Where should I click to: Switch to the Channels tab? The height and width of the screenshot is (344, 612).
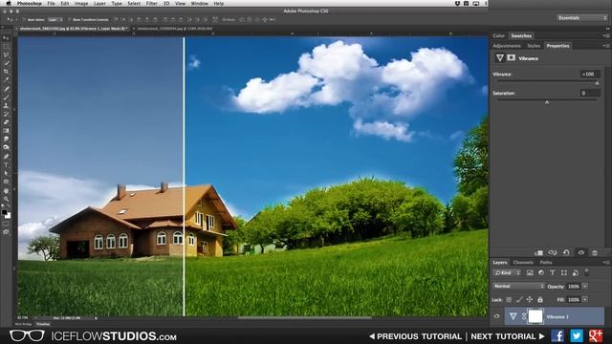click(x=523, y=263)
